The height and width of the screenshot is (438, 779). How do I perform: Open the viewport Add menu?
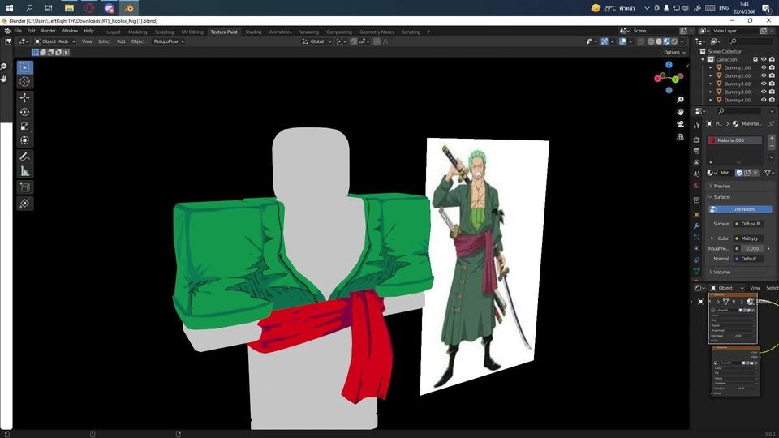pyautogui.click(x=121, y=41)
